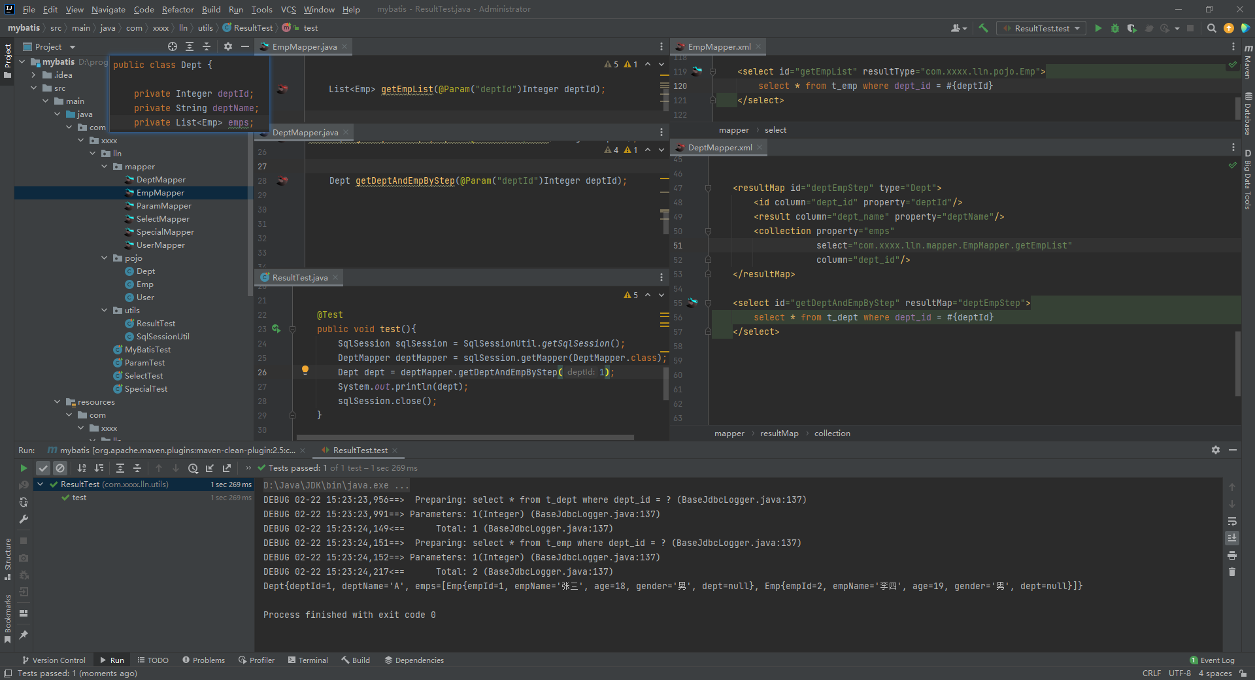Click the Build Project hammer icon
This screenshot has width=1255, height=680.
pyautogui.click(x=983, y=28)
